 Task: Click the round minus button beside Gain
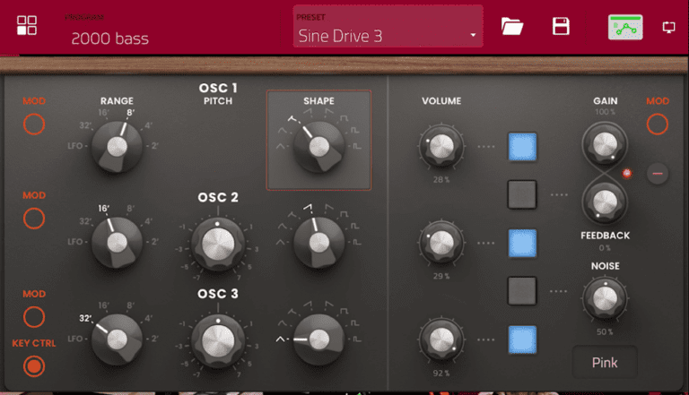click(x=658, y=173)
